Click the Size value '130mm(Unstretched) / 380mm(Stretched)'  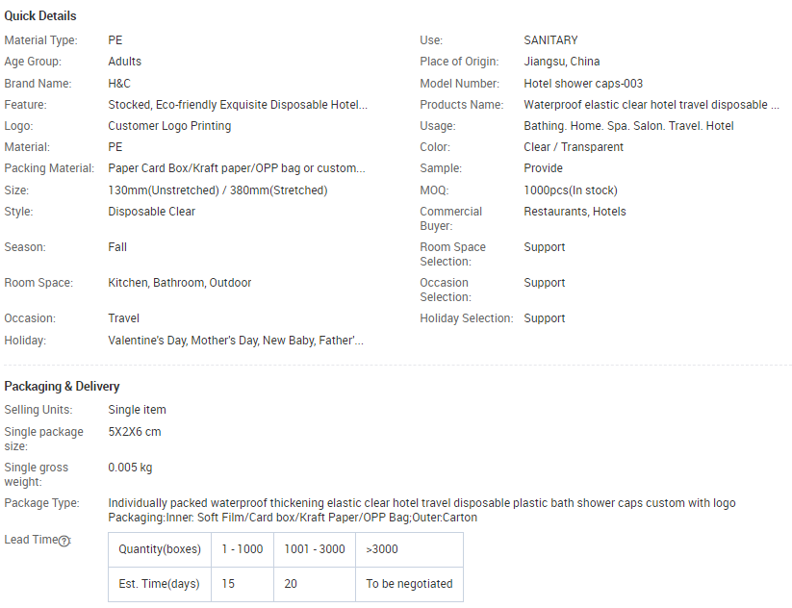pyautogui.click(x=217, y=190)
